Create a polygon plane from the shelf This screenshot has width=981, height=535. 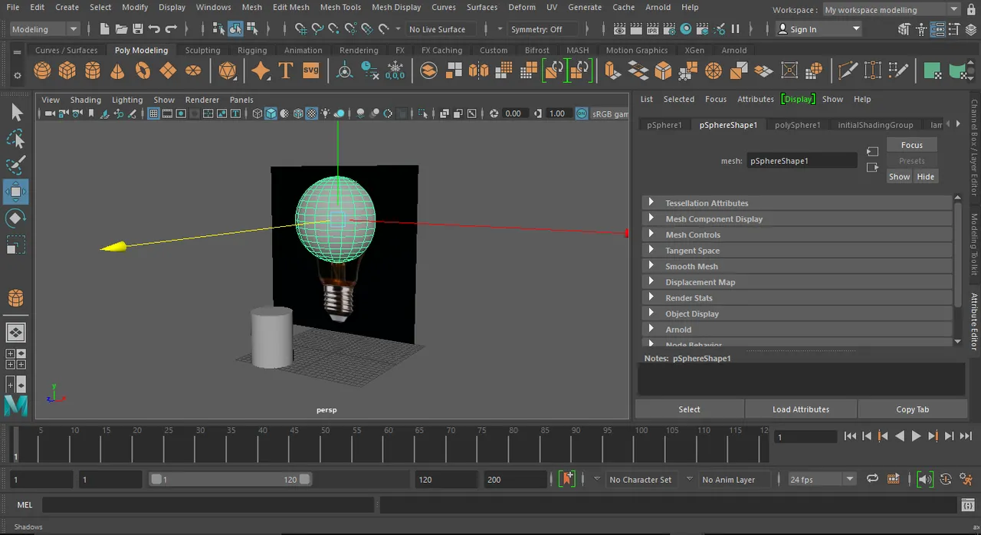[168, 71]
